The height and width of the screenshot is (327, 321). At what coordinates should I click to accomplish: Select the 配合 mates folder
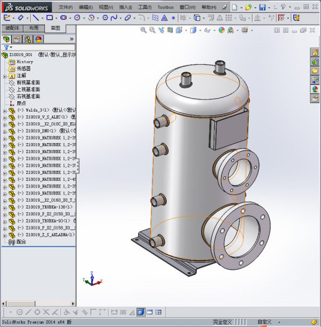pyautogui.click(x=21, y=242)
